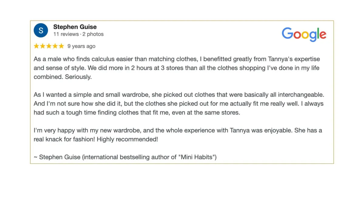This screenshot has width=364, height=205.
Task: Click the "9 years ago" timestamp
Action: 81,46
